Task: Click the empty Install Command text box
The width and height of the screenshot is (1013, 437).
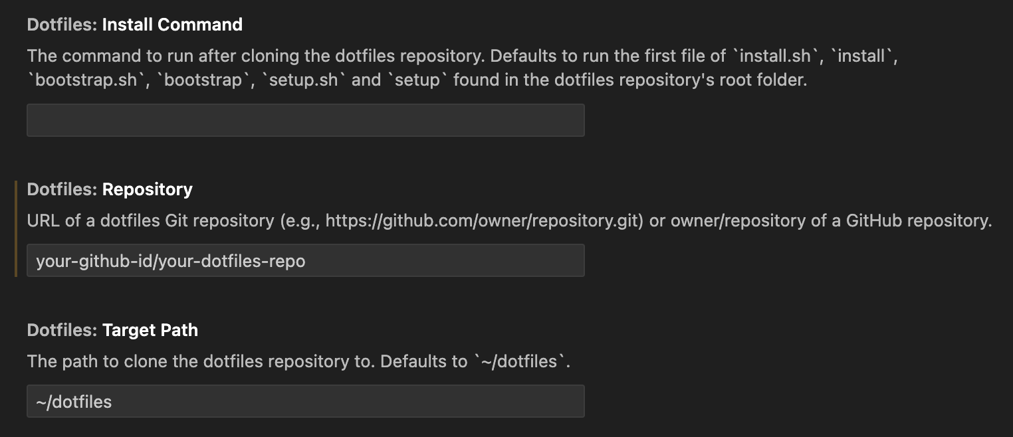Action: click(305, 120)
